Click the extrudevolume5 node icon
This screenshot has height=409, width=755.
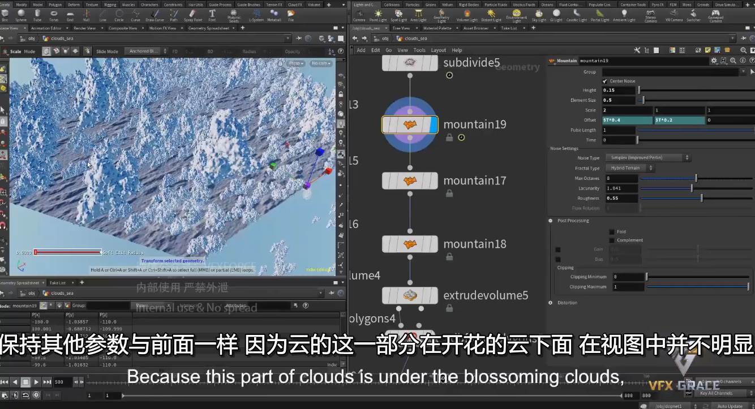coord(410,295)
